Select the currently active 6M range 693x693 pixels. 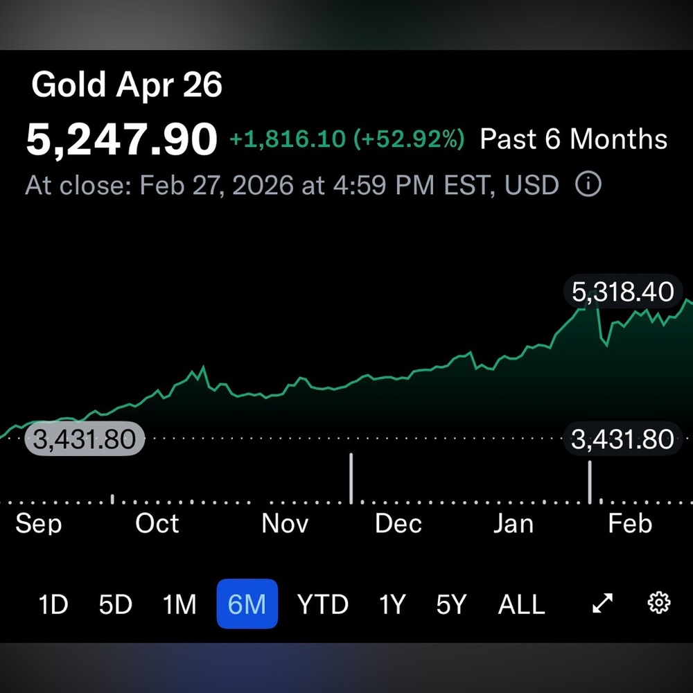click(247, 604)
